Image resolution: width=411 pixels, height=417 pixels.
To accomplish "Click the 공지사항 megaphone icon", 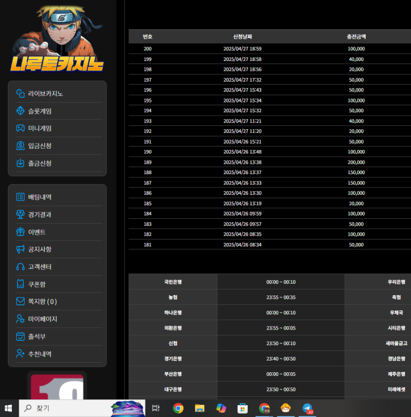I will click(x=20, y=249).
